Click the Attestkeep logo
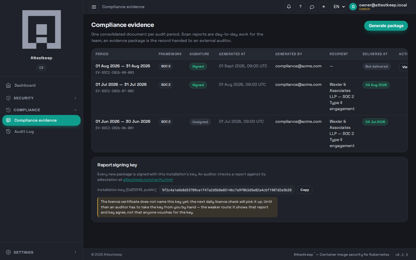This screenshot has width=416, height=260. pos(42,29)
